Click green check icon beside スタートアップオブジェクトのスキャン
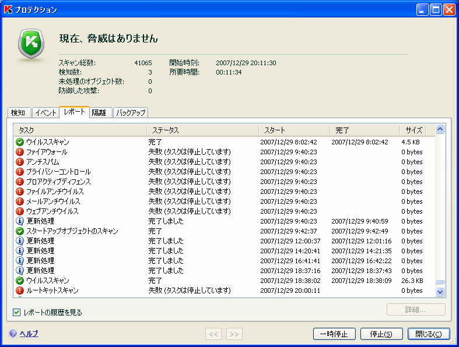The height and width of the screenshot is (347, 459). point(20,231)
